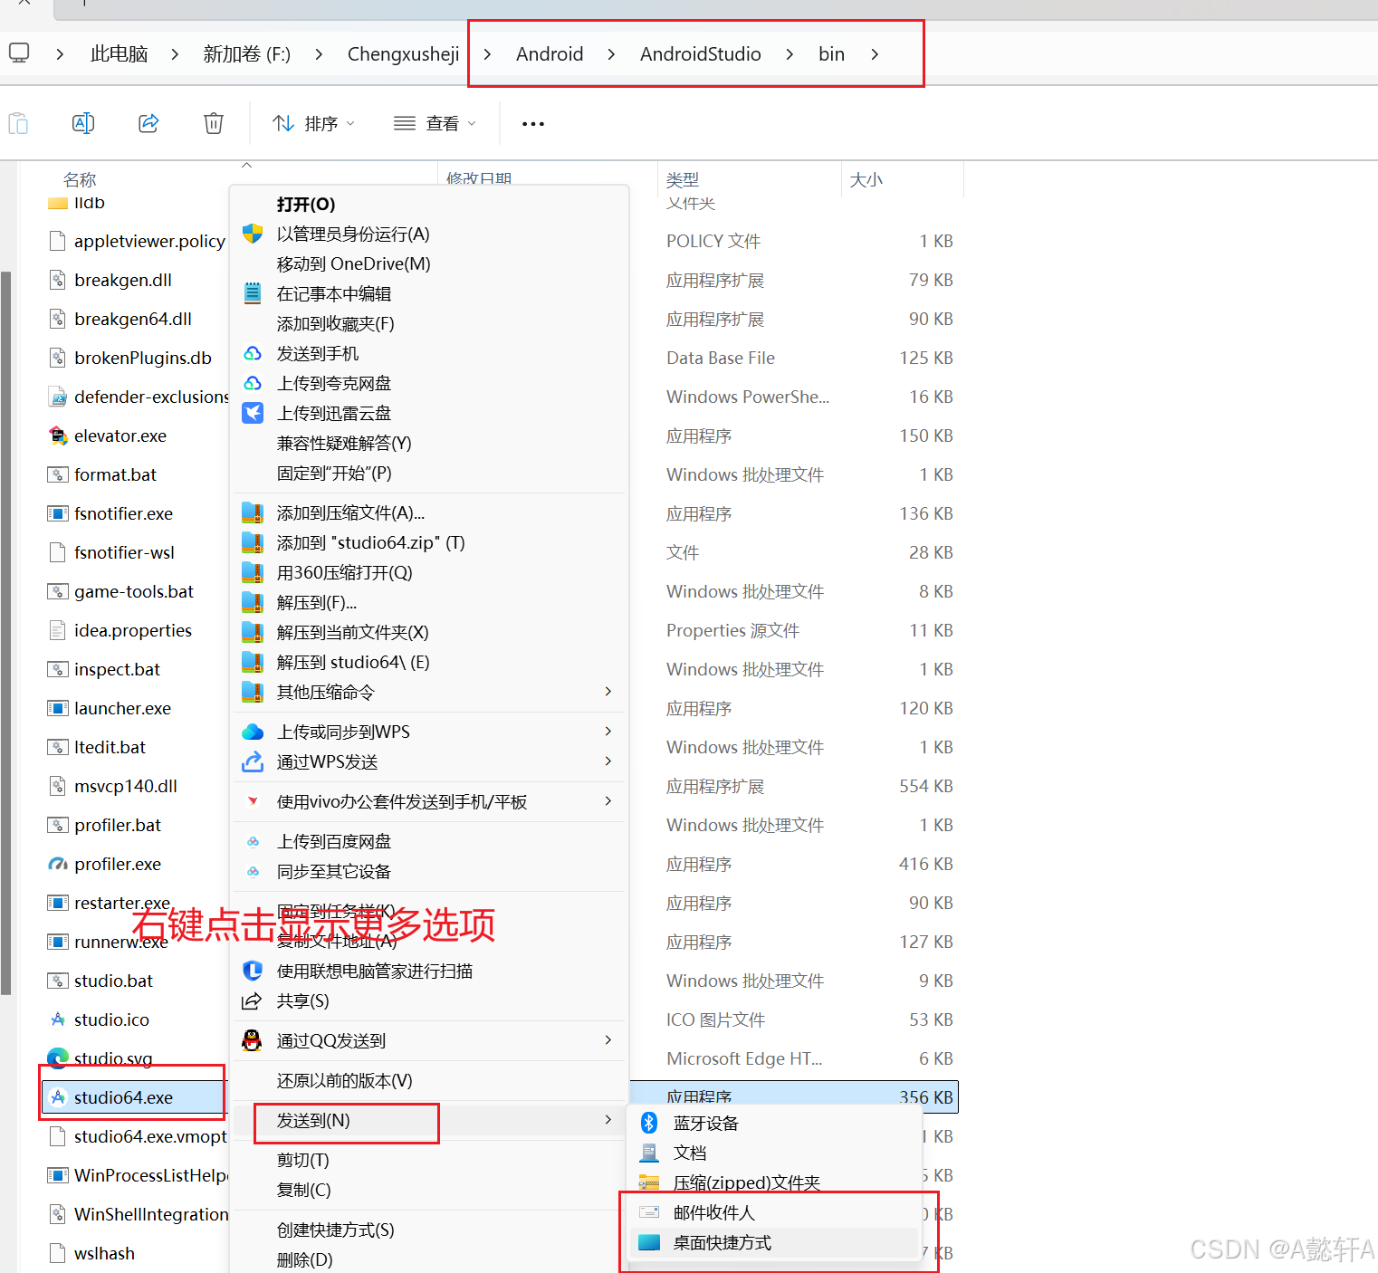Open the 查看 view dropdown
Image resolution: width=1378 pixels, height=1273 pixels.
pyautogui.click(x=435, y=123)
